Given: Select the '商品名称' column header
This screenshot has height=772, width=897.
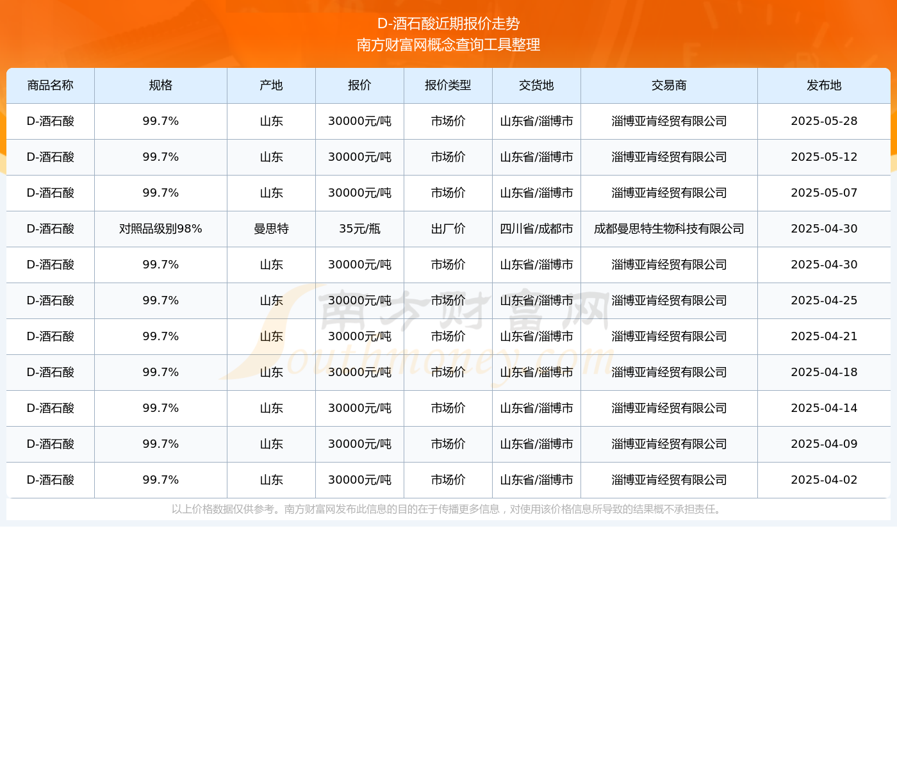Looking at the screenshot, I should [51, 85].
